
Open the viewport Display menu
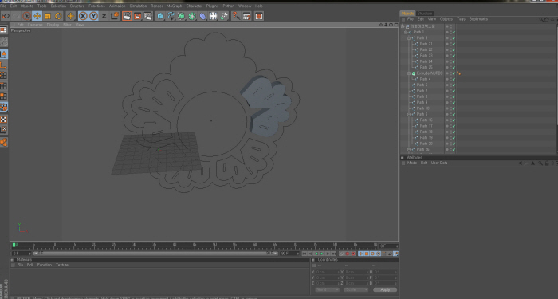(53, 25)
